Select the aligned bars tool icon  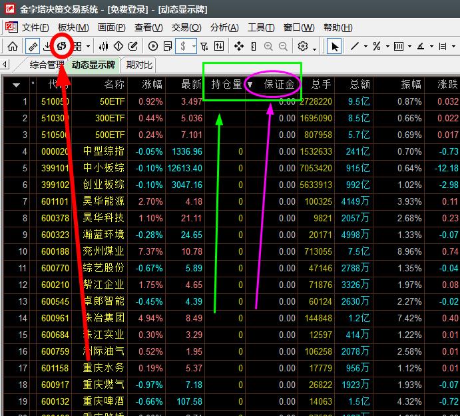pos(443,47)
